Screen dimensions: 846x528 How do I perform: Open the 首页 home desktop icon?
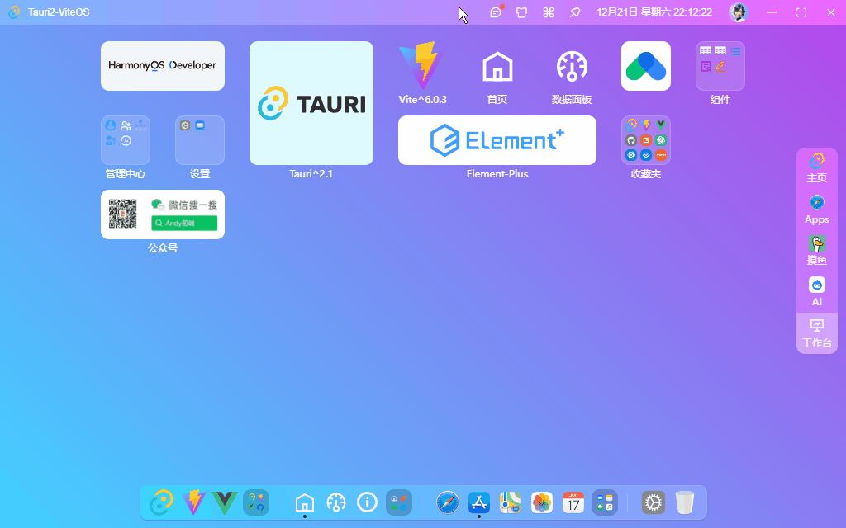point(497,66)
